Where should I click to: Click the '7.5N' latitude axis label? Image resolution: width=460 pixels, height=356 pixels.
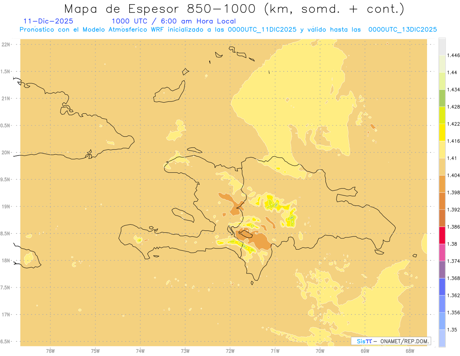pos(6,288)
